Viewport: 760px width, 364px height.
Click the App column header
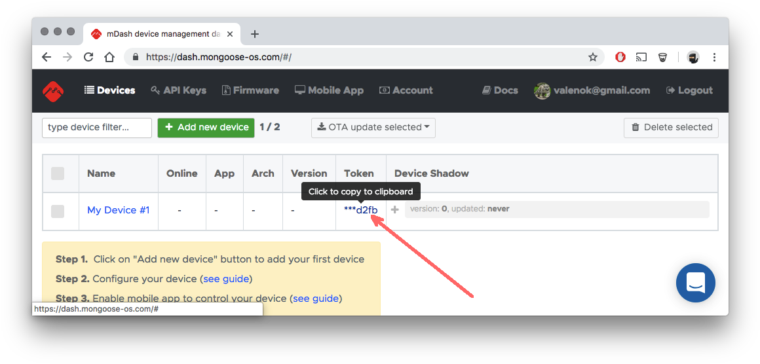pos(225,173)
